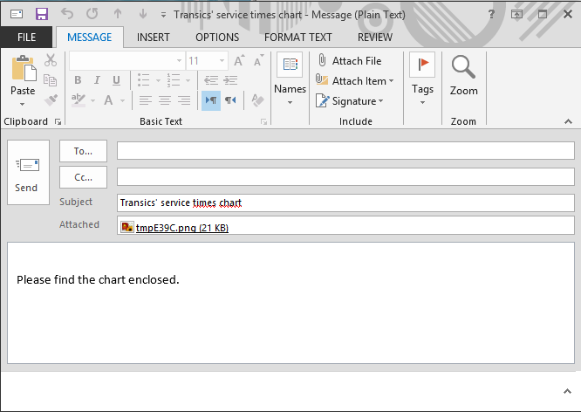The image size is (581, 412).
Task: Click the Attach File paperclip button
Action: 349,61
